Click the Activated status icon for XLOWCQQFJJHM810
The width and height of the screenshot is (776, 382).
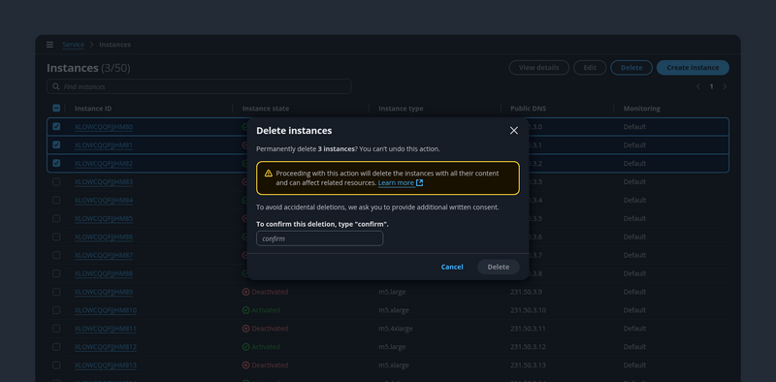point(246,310)
